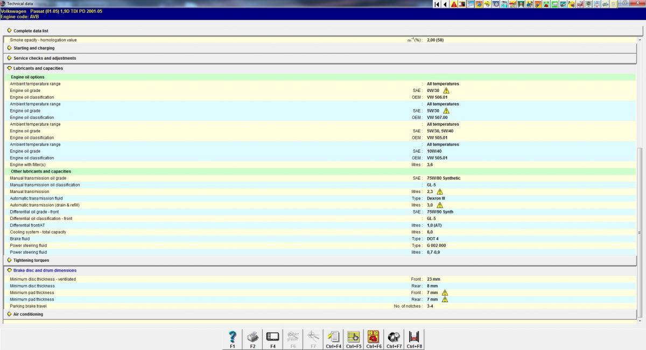This screenshot has width=646, height=350.
Task: Click the Engine code: AVB text
Action: click(x=20, y=17)
